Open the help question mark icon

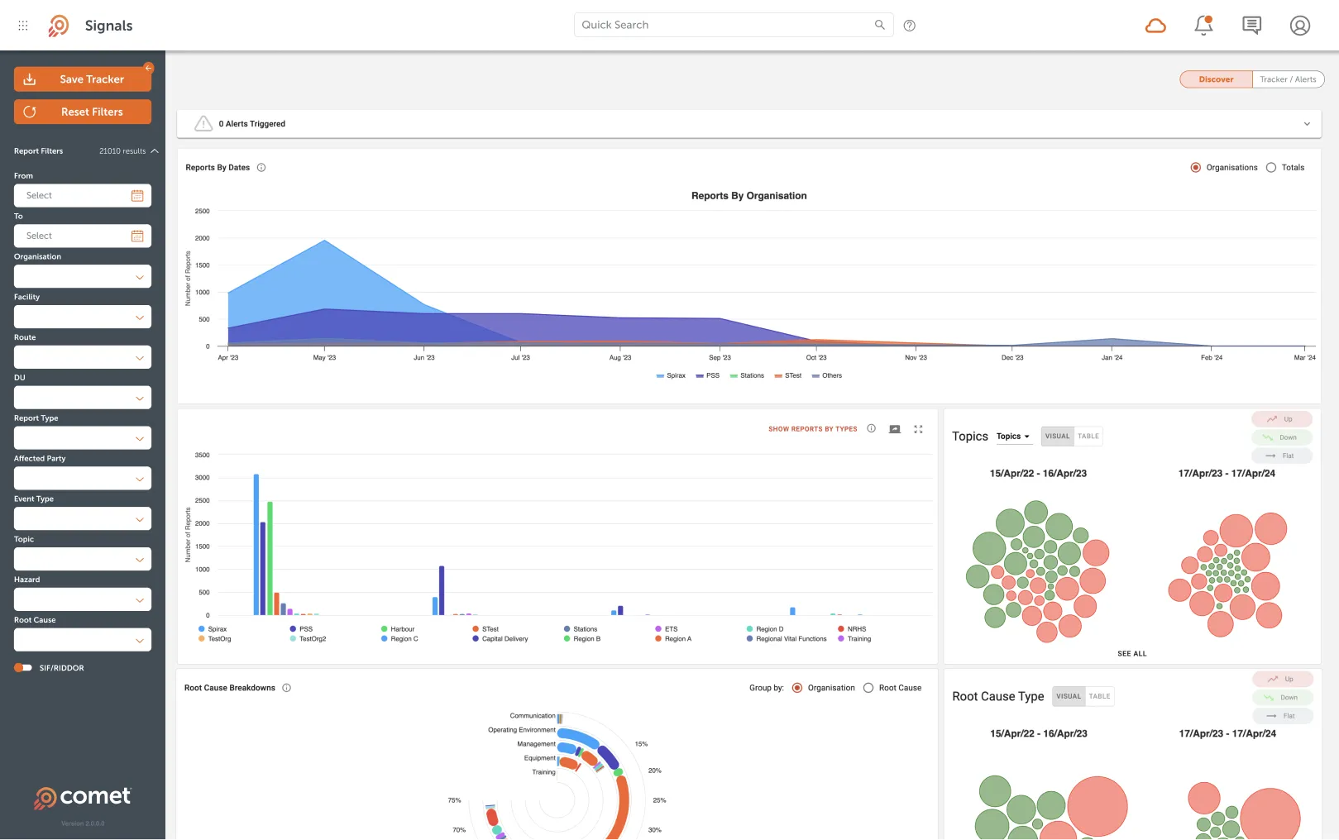pos(910,26)
